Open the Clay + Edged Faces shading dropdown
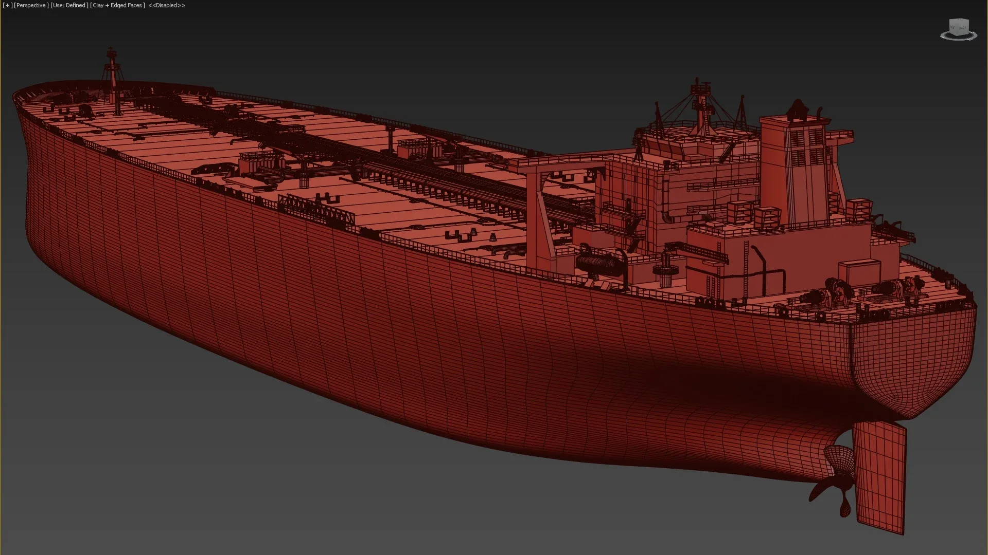The height and width of the screenshot is (555, 988). pos(117,5)
